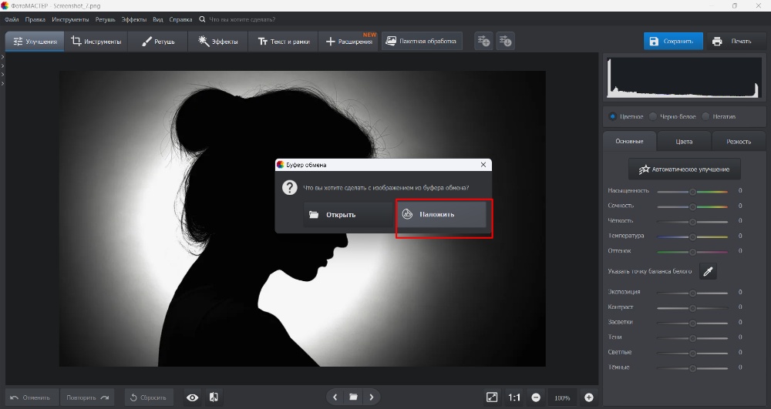
Task: Click the add preset icon with plus
Action: pos(483,42)
